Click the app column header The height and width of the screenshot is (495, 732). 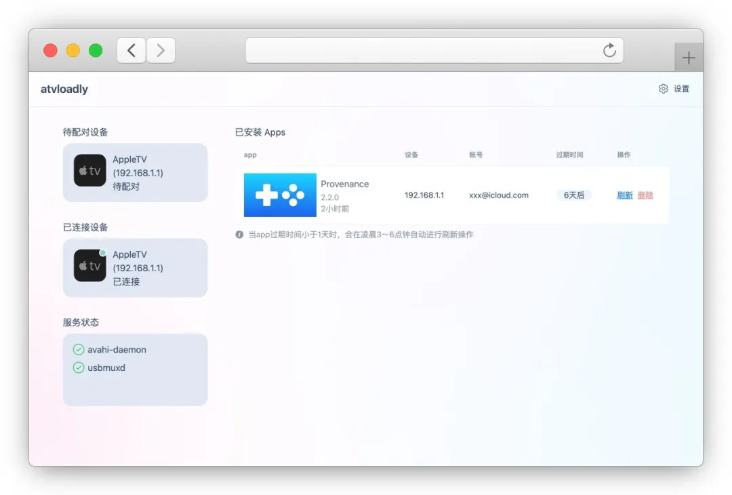coord(250,155)
